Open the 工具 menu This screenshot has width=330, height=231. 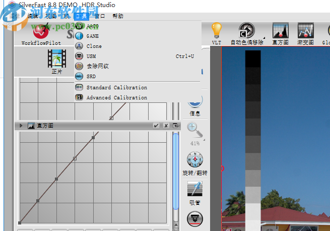[x=82, y=16]
